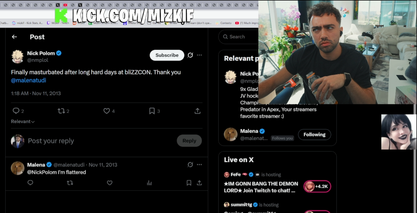The height and width of the screenshot is (213, 417).
Task: Switch to the YouTube browser tab
Action: tap(65, 5)
